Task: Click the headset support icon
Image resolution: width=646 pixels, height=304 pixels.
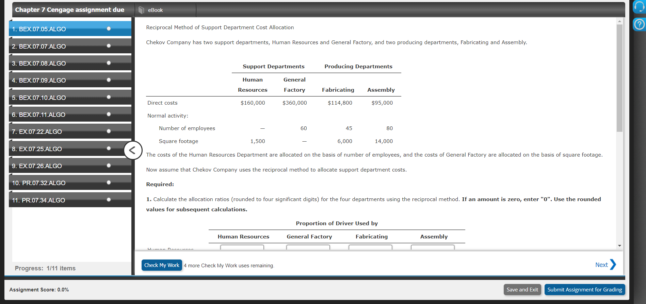Action: pos(639,6)
